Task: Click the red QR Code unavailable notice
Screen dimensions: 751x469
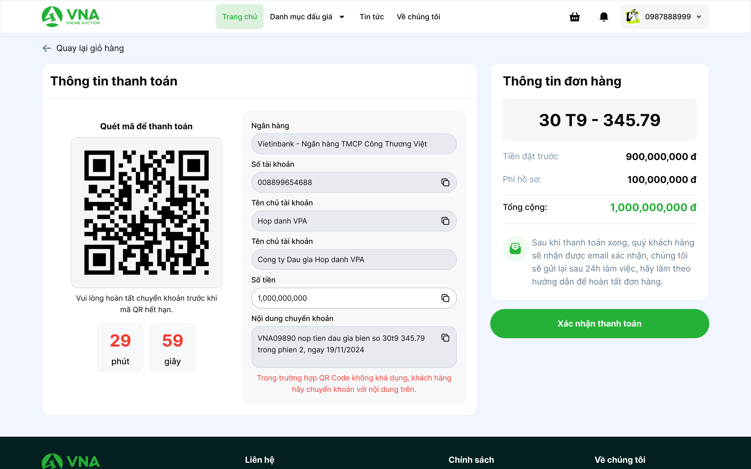Action: click(354, 384)
